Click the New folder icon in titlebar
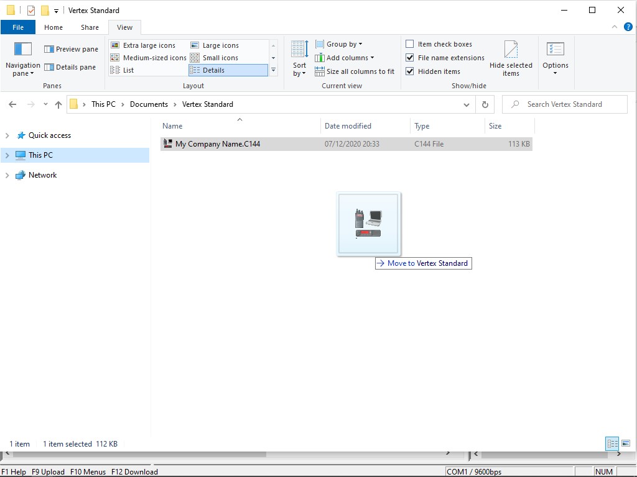 coord(45,11)
